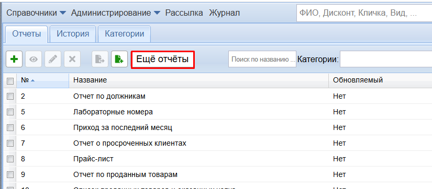Open the Справочники dropdown menu
Screen dimensions: 432x189
tap(36, 13)
